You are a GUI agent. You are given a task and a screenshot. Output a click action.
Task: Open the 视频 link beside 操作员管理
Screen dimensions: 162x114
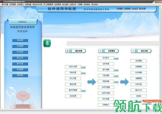point(83,91)
